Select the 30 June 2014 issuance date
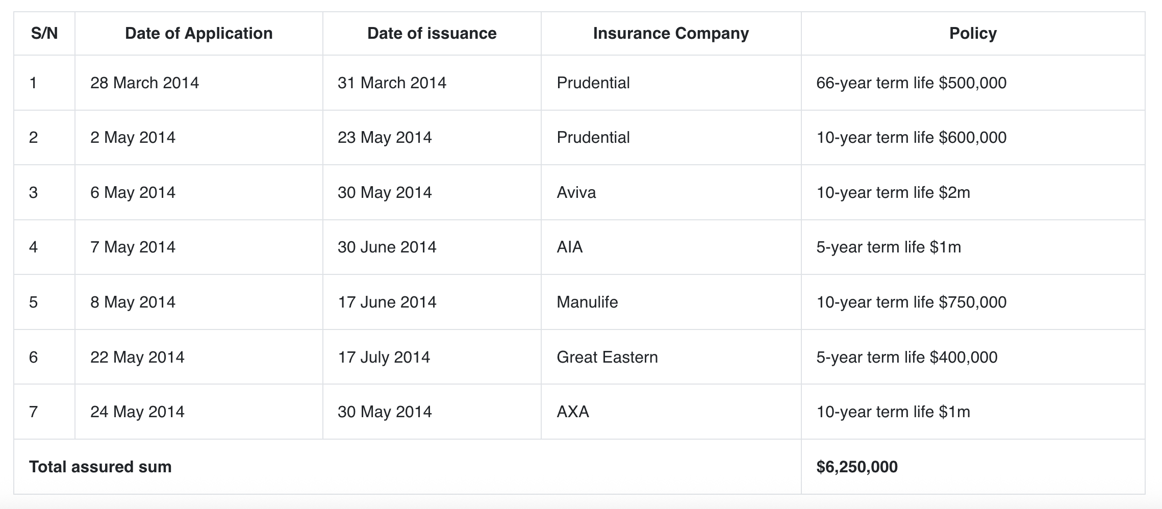This screenshot has height=509, width=1162. tap(387, 247)
